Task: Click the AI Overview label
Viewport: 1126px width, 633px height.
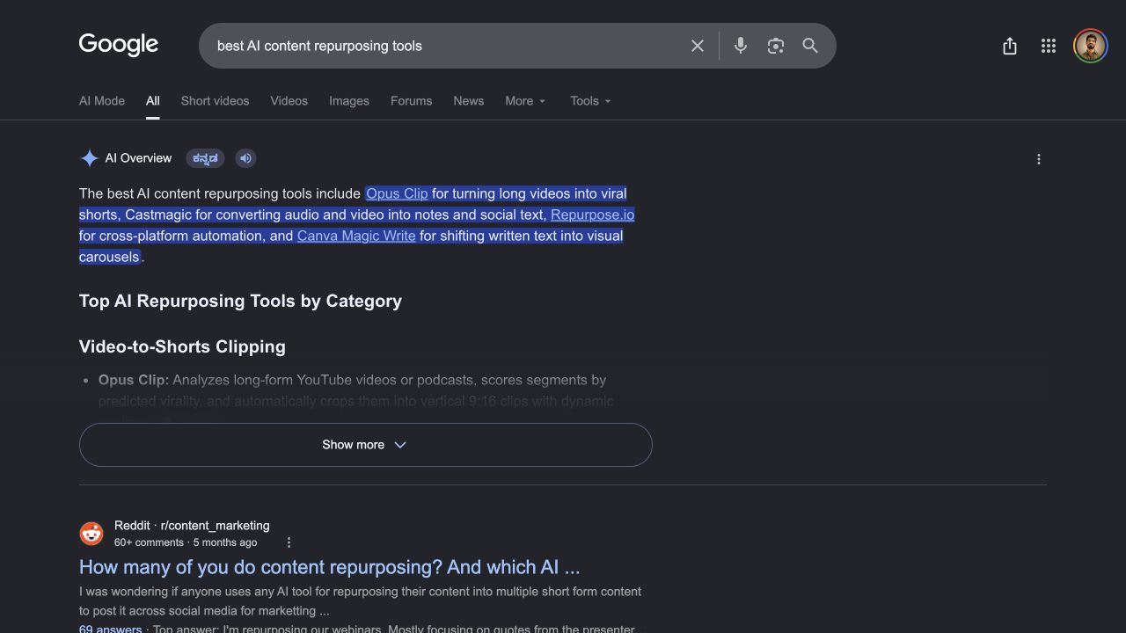Action: [138, 158]
